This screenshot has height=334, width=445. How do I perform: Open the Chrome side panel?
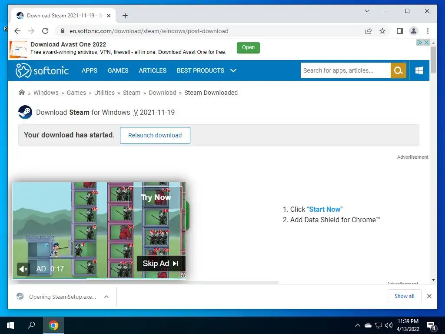400,31
